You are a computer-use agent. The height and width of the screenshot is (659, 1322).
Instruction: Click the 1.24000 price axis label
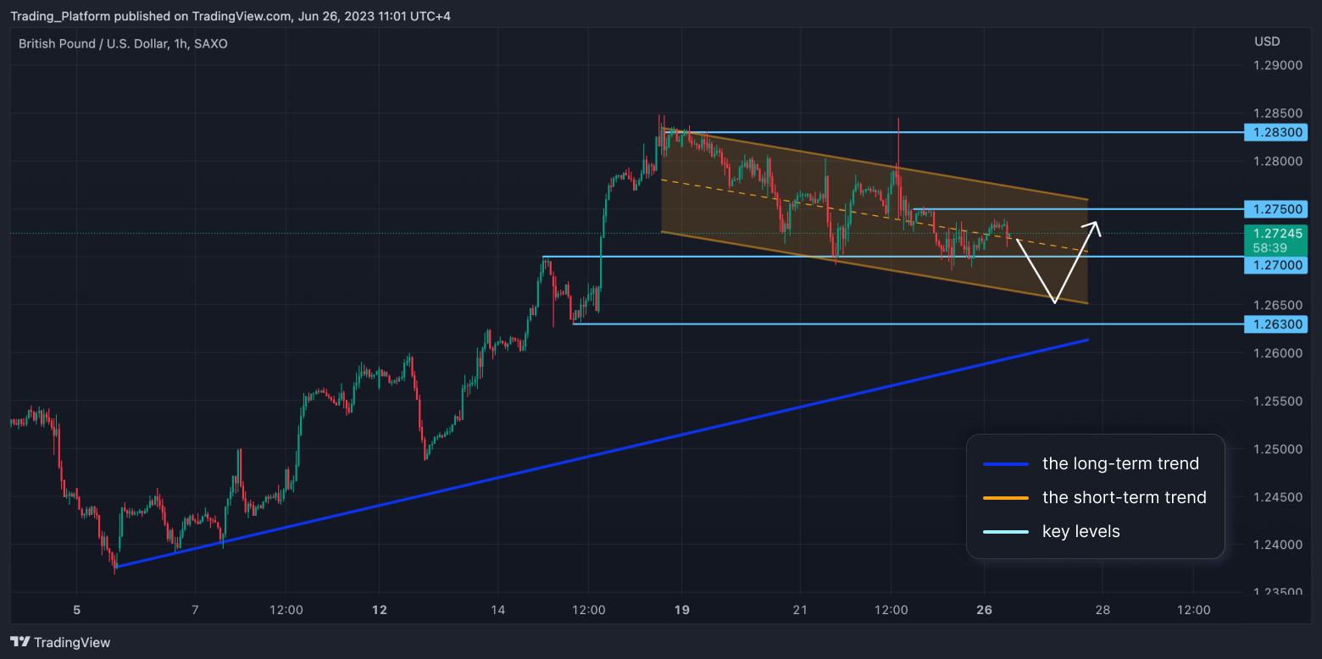click(x=1278, y=544)
